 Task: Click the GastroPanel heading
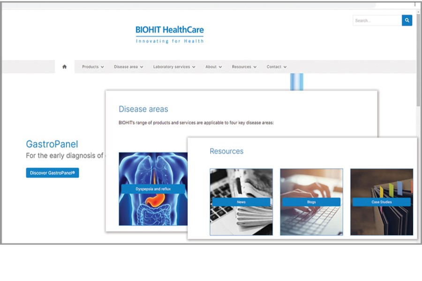point(52,144)
